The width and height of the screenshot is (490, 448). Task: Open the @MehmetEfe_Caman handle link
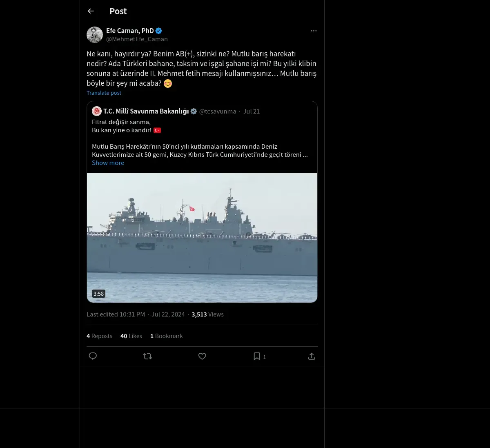[x=137, y=39]
